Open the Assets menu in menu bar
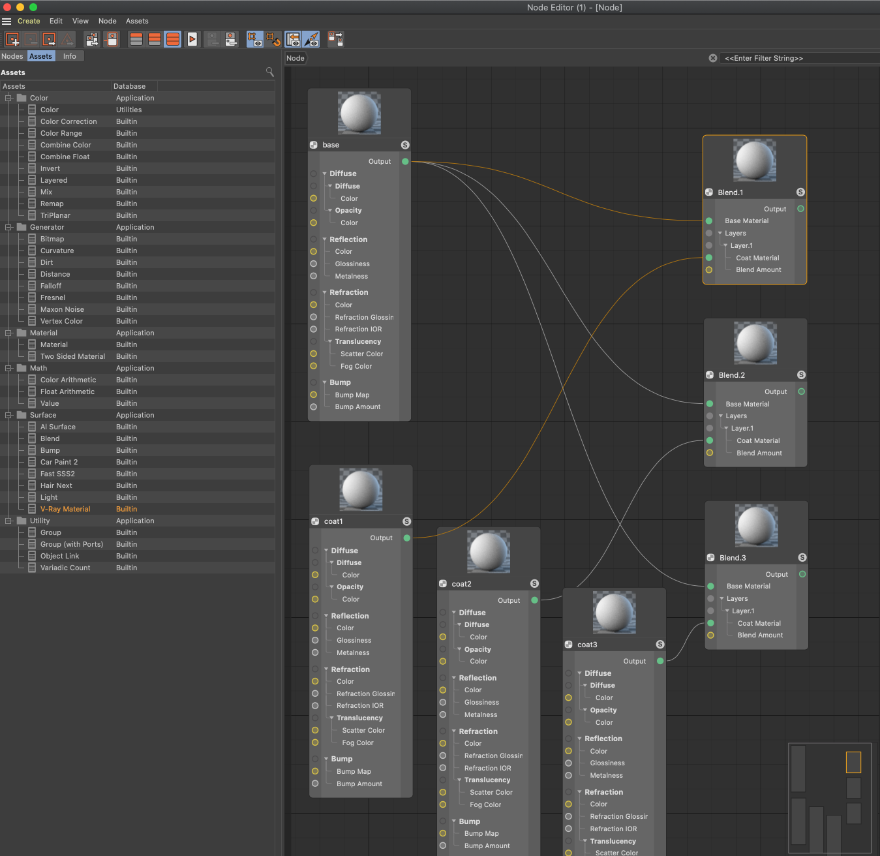 [137, 21]
